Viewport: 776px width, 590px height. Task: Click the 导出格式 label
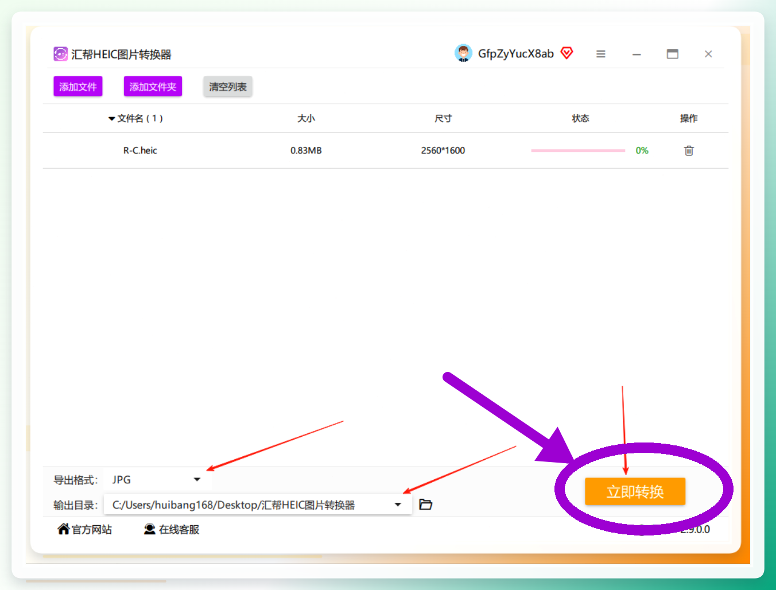coord(75,480)
